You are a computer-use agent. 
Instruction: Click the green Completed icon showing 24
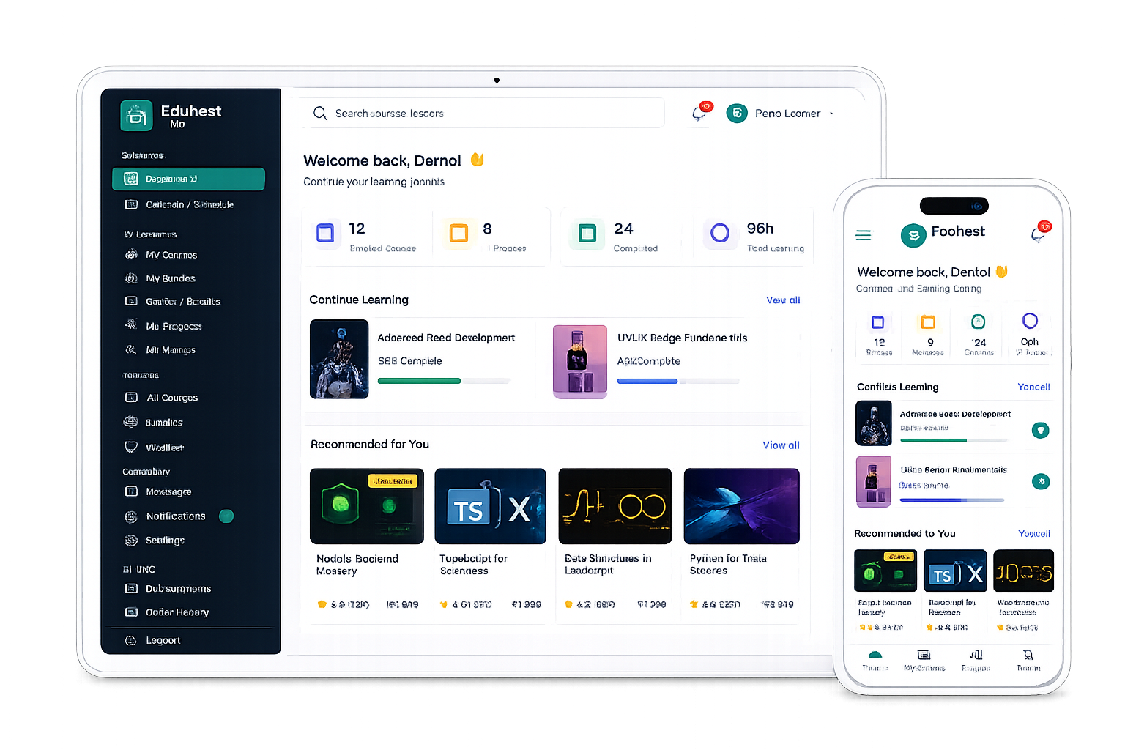[587, 234]
